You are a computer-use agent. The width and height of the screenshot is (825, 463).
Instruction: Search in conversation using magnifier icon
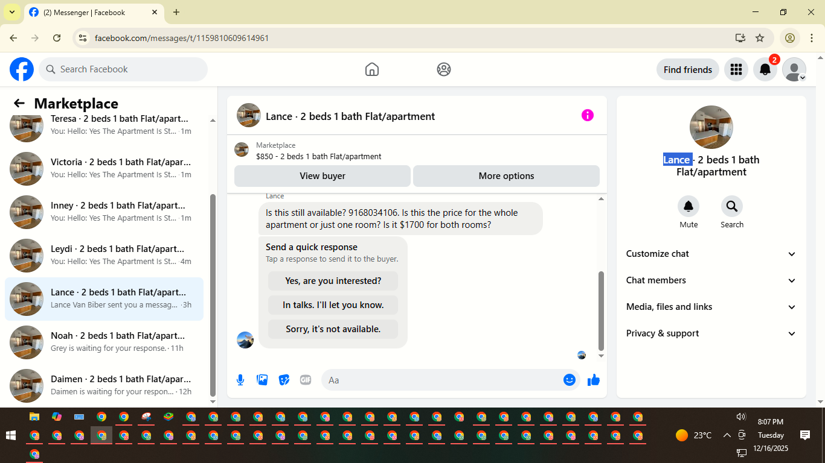point(732,206)
